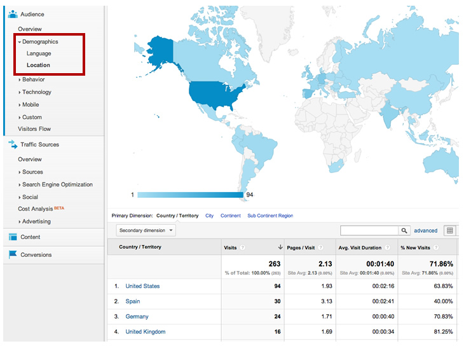
Task: Open the Secondary dimension dropdown
Action: coord(146,230)
